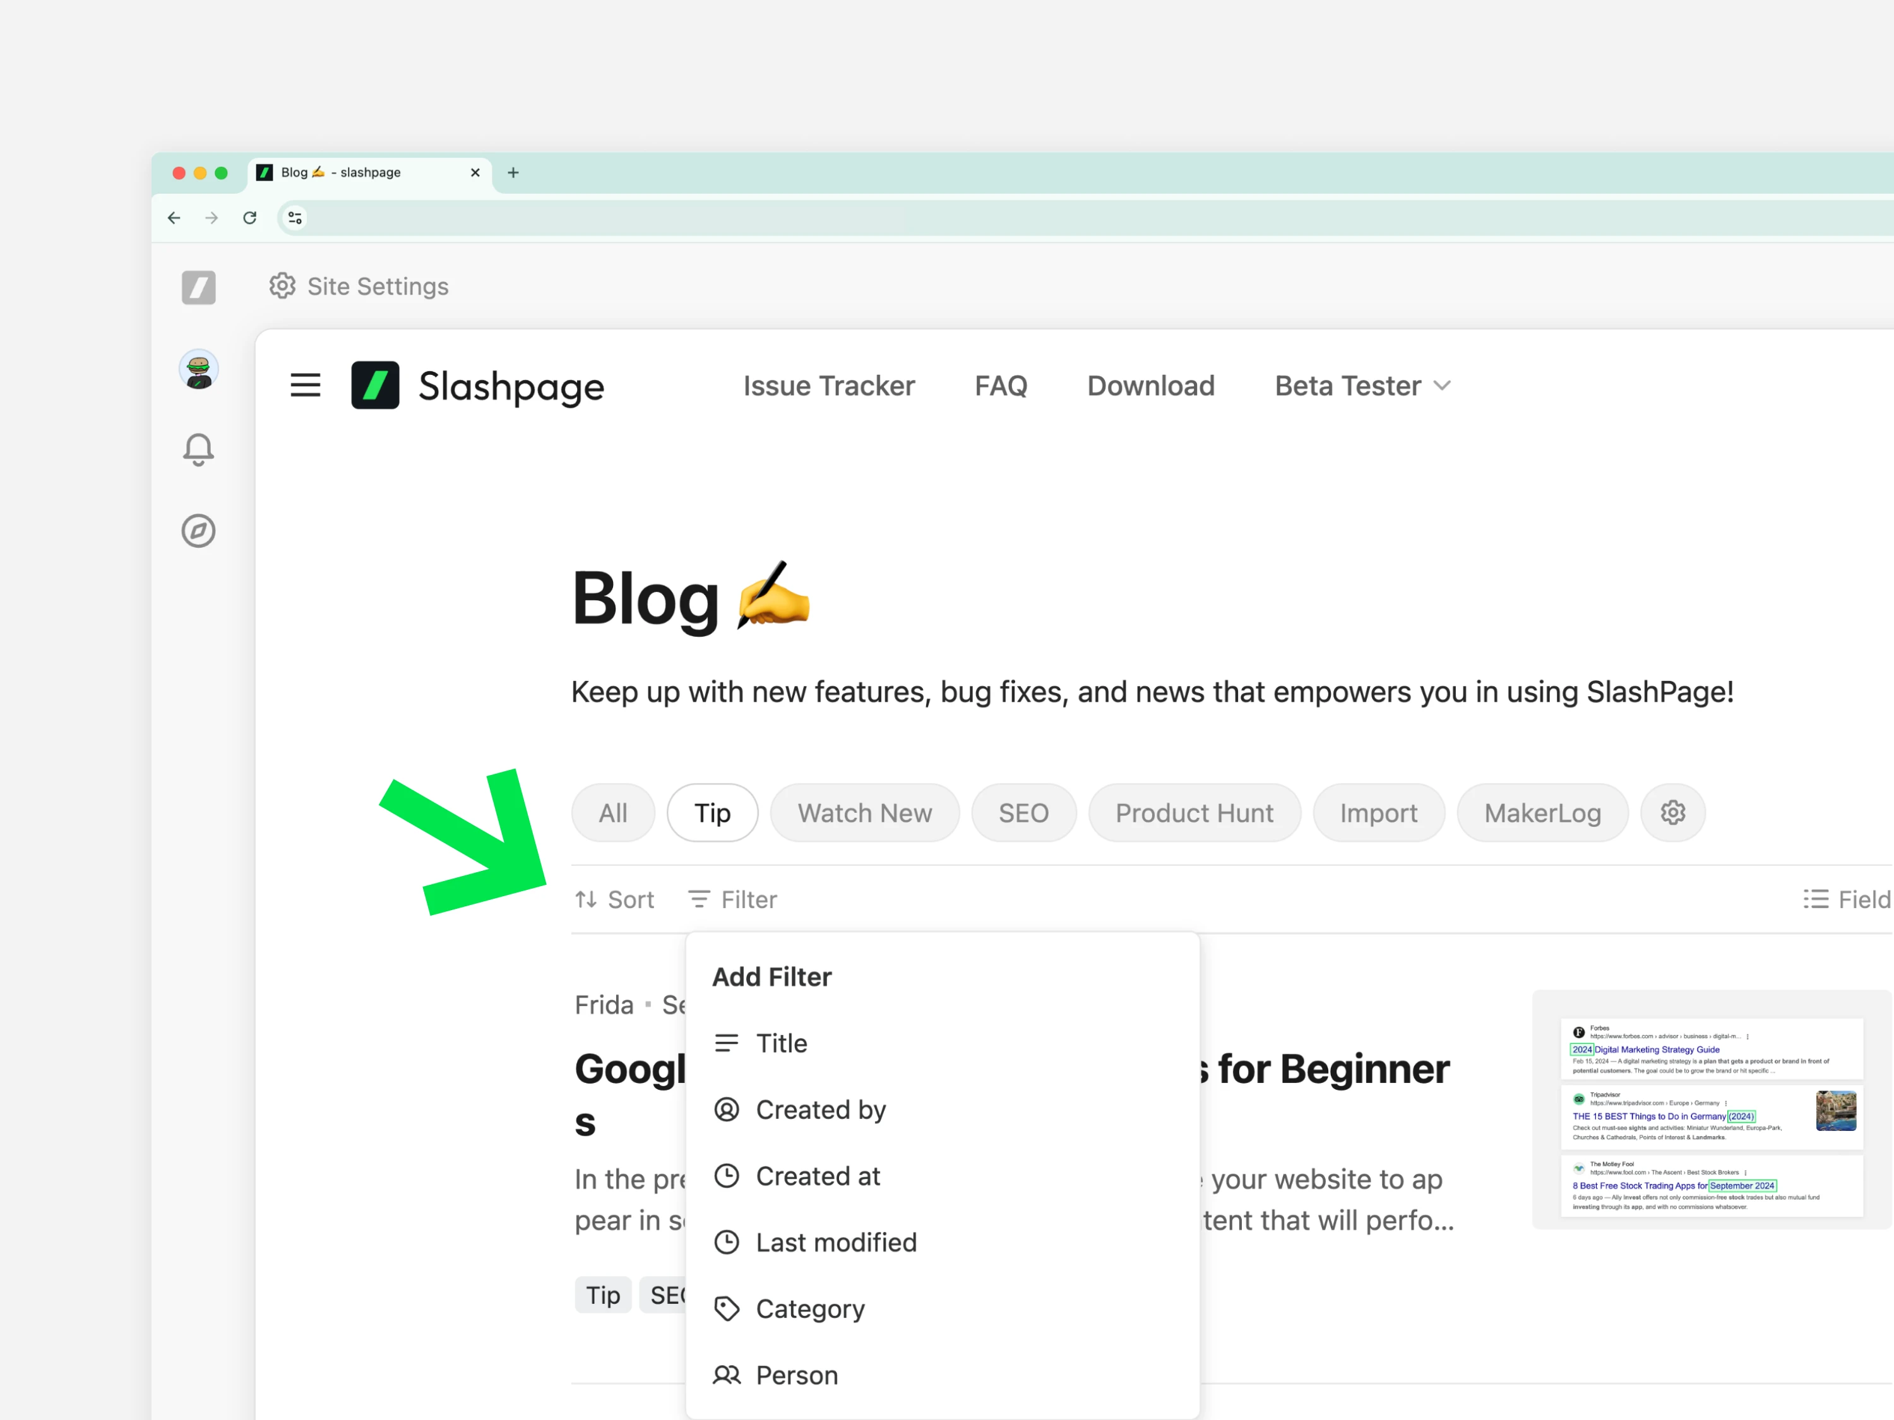Viewport: 1894px width, 1420px height.
Task: Open Download nav item
Action: 1151,386
